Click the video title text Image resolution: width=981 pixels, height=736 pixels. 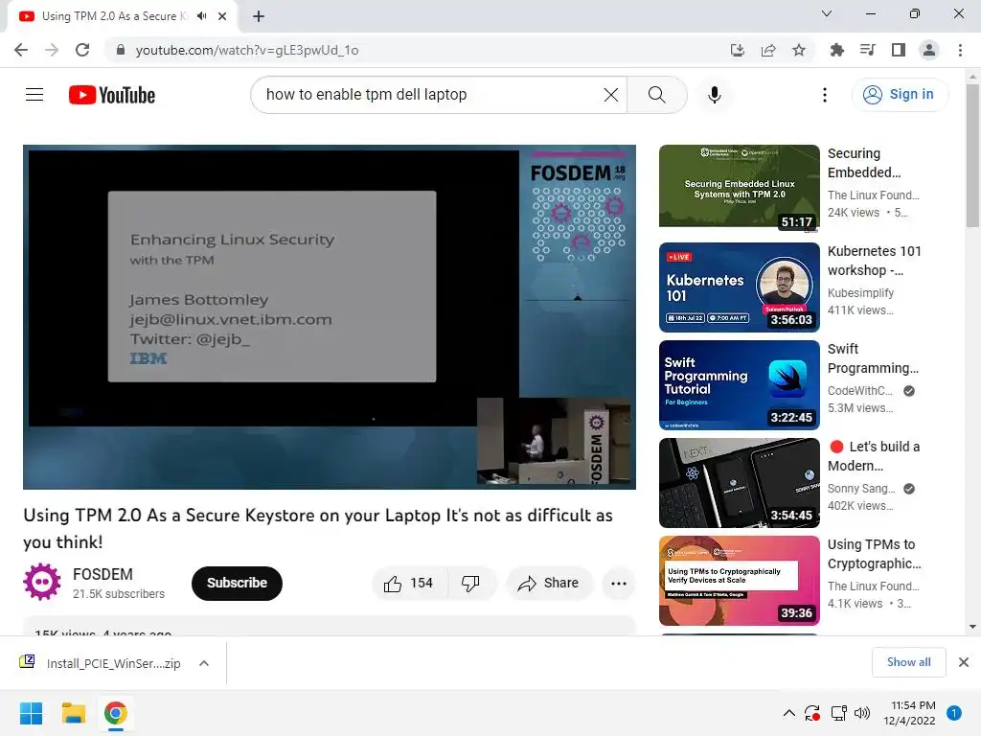tap(318, 528)
